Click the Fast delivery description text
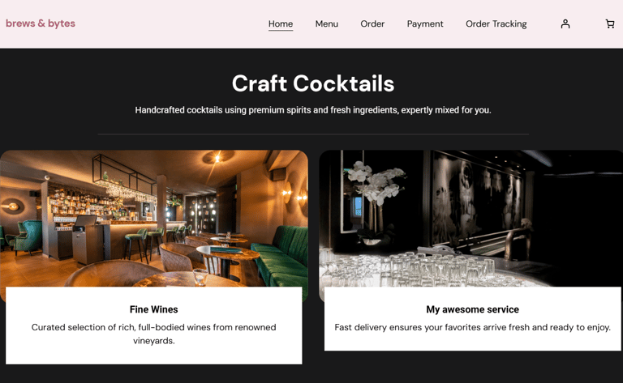623x383 pixels. coord(472,327)
